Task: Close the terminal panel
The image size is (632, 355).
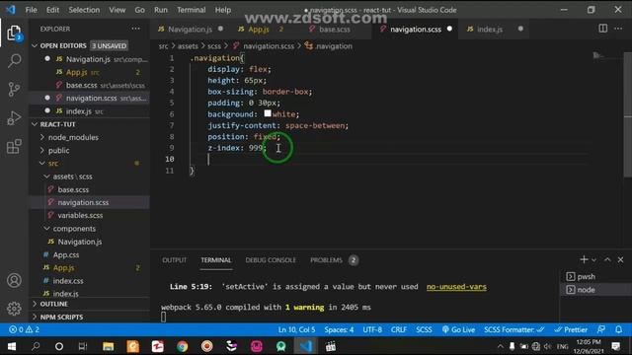Action: (621, 259)
